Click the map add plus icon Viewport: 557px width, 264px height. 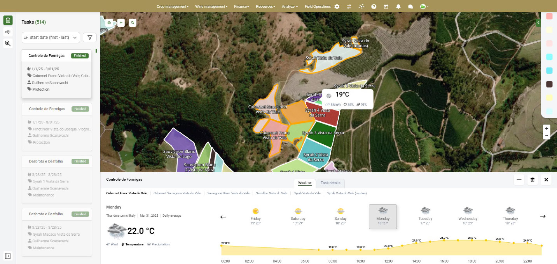pos(121,23)
